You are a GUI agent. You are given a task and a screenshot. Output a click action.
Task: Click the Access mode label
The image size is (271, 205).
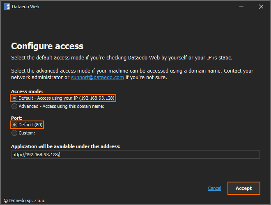(x=27, y=91)
